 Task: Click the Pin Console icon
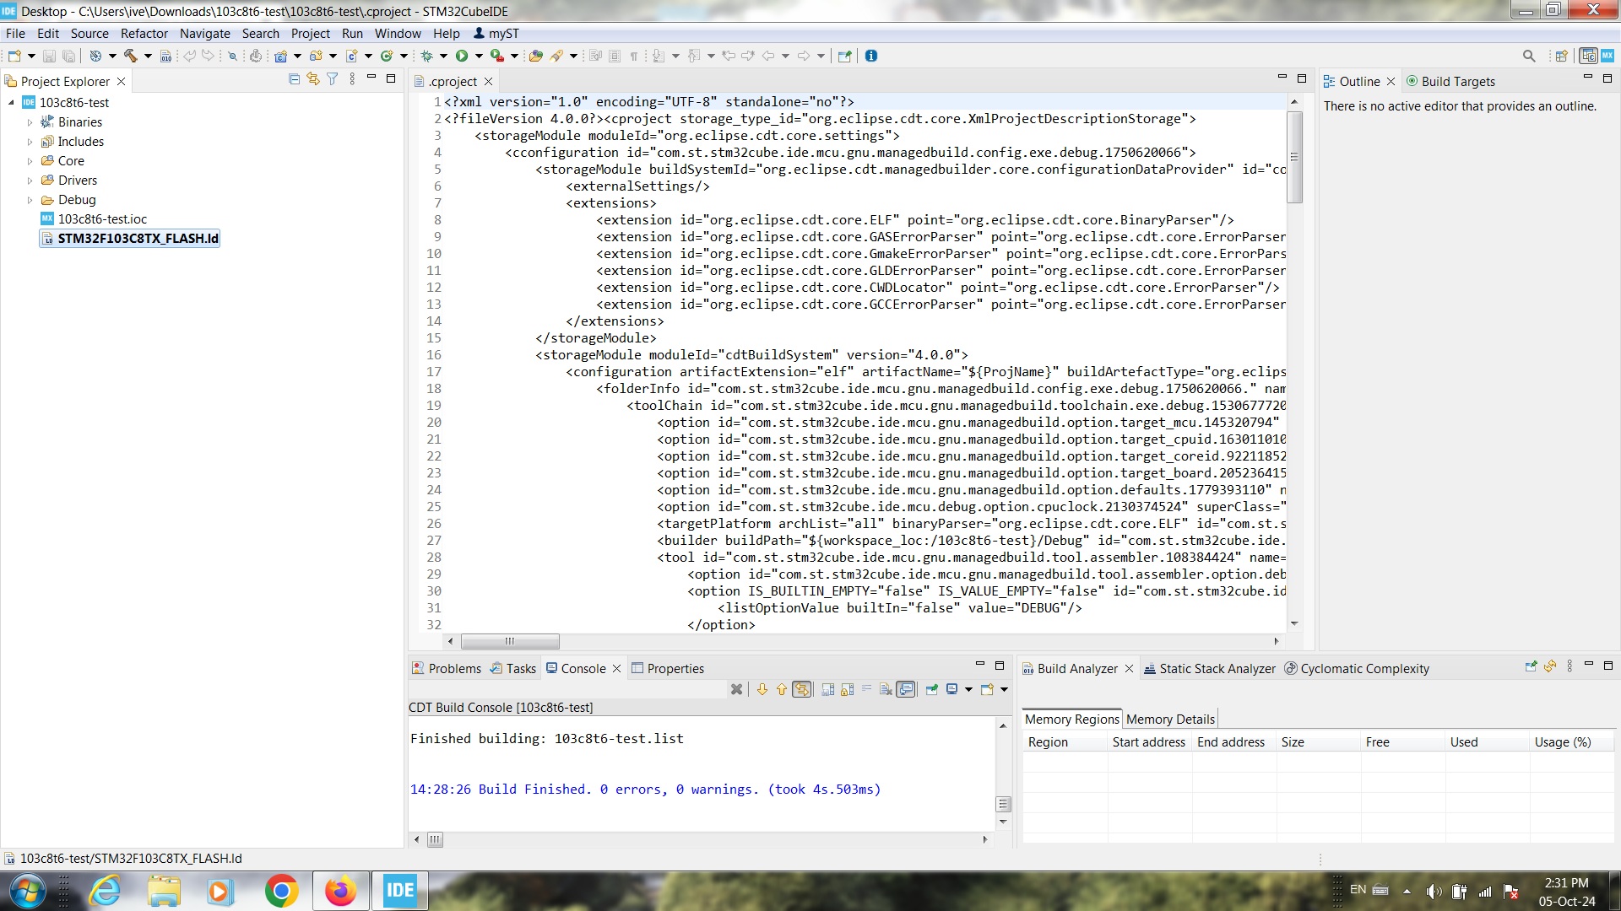tap(932, 689)
